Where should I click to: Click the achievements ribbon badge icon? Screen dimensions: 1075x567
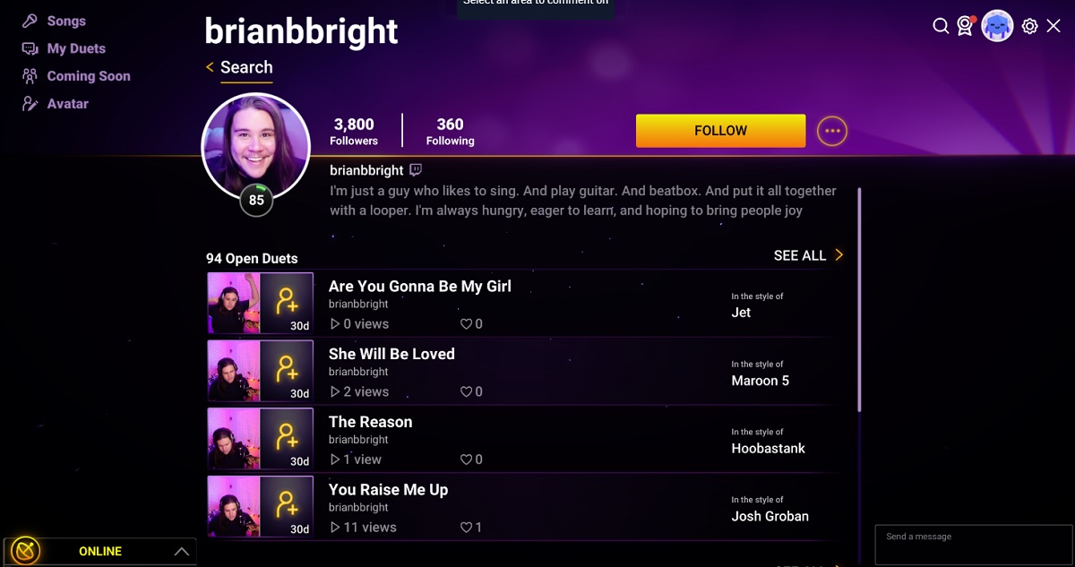[x=965, y=26]
